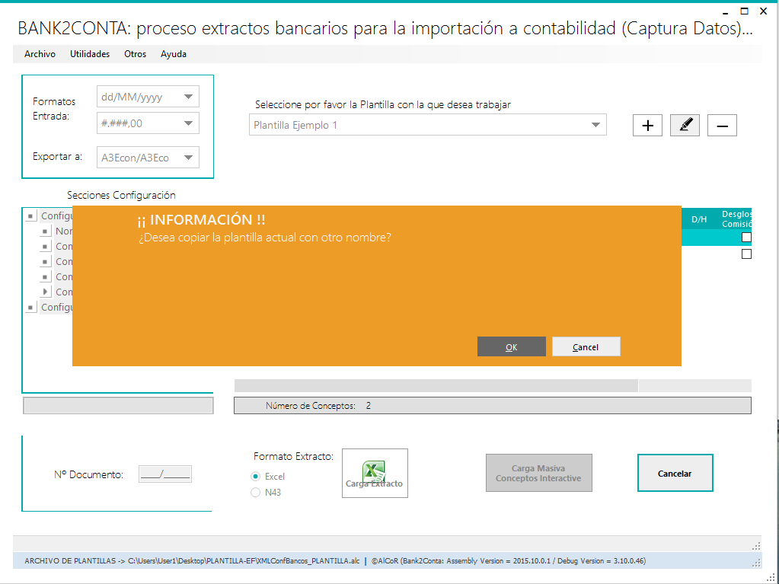Open the Plantilla Ejemplo 1 template dropdown
Viewport: 779px width, 584px height.
tap(595, 125)
